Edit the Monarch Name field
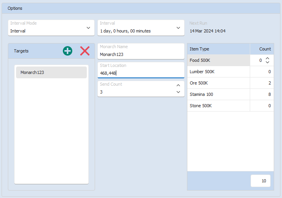 (x=141, y=51)
